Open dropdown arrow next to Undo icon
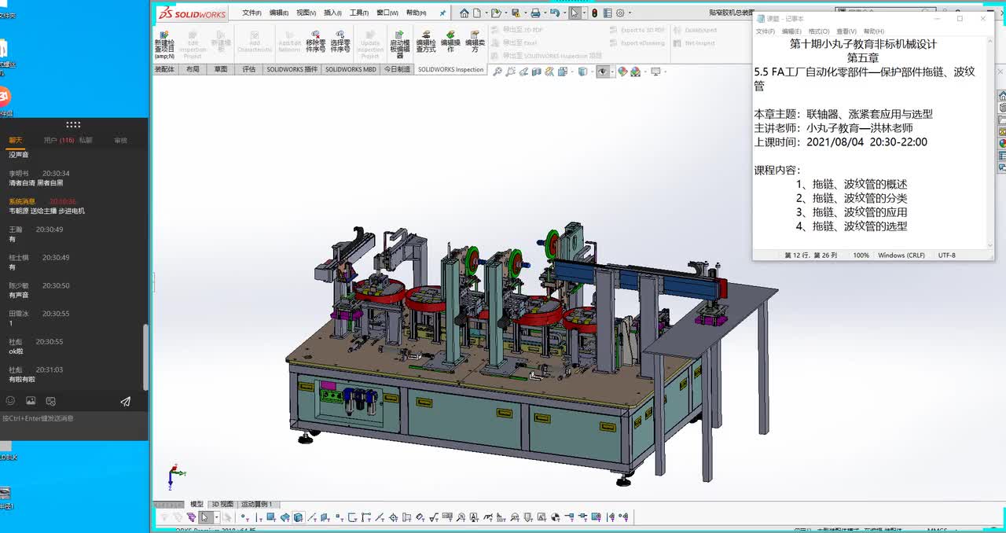 pos(564,13)
